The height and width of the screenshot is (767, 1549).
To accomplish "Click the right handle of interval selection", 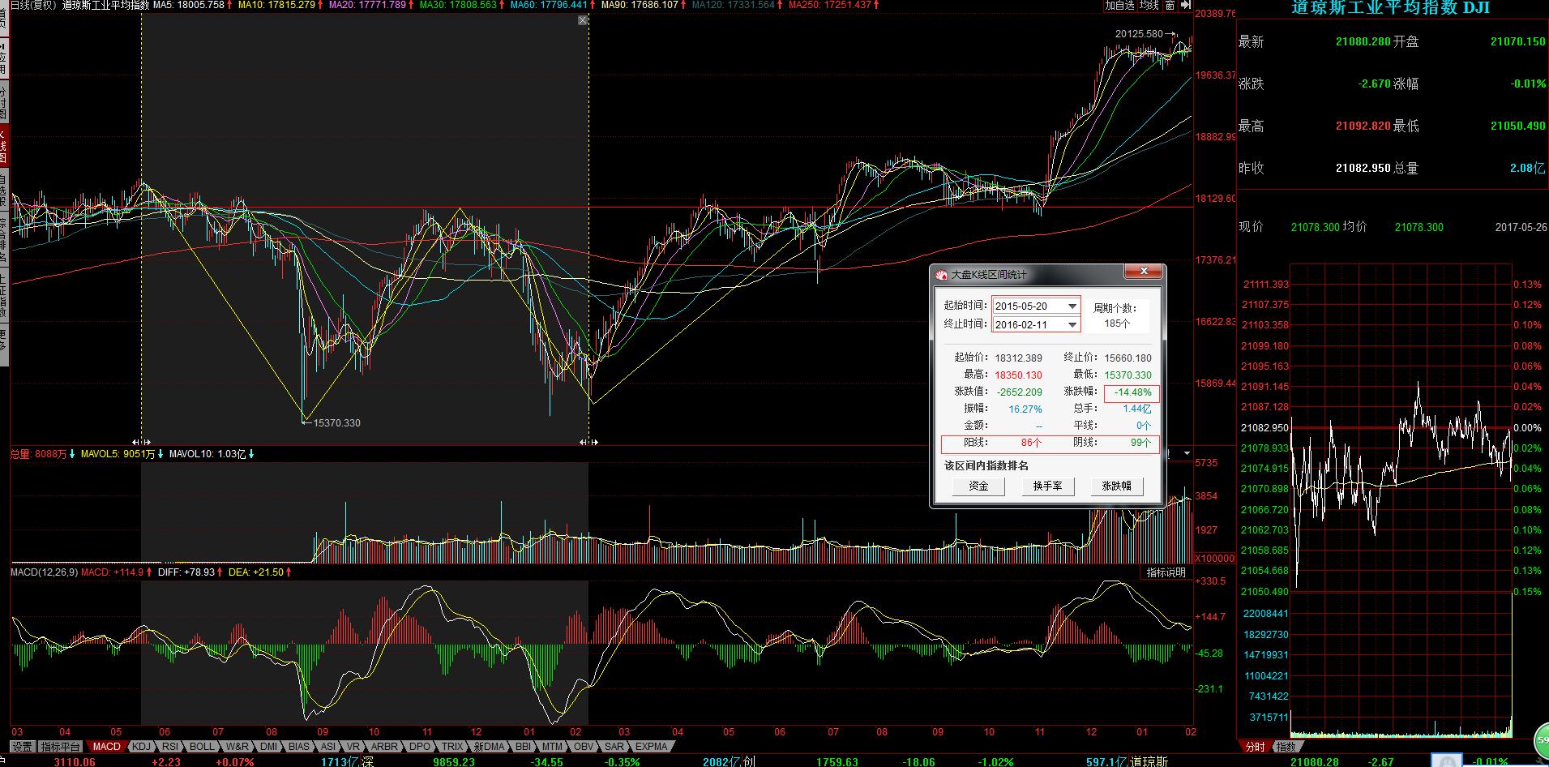I will click(x=588, y=442).
